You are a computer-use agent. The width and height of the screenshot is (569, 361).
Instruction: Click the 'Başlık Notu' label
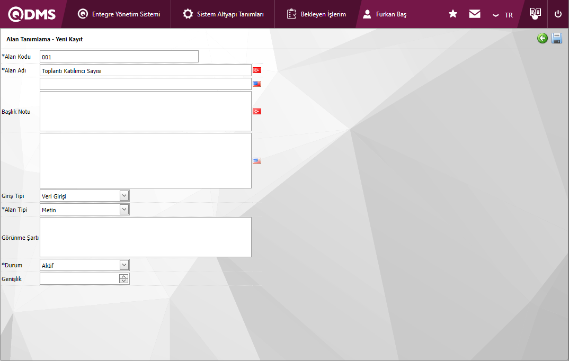point(16,112)
